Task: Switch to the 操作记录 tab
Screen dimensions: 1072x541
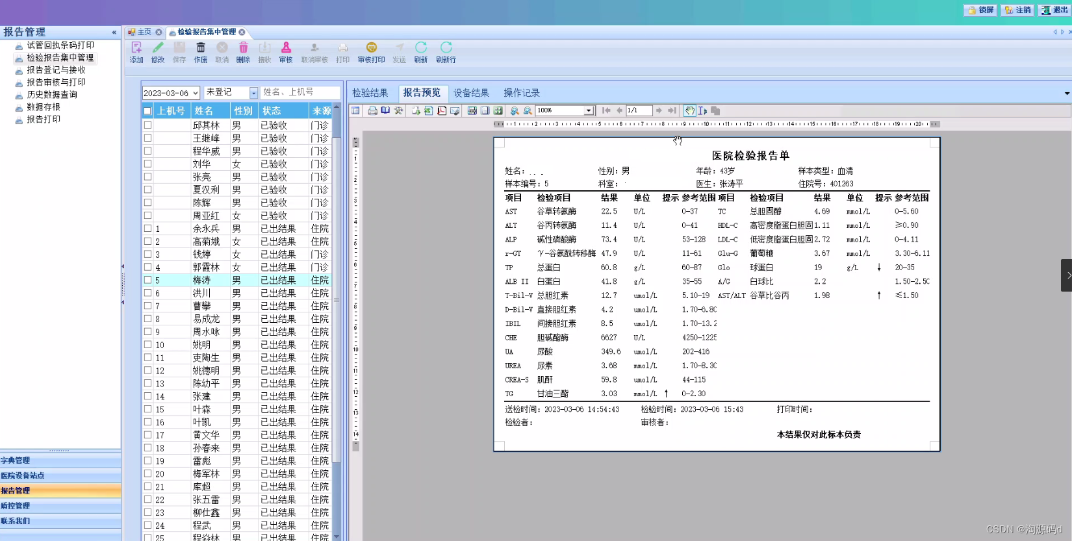Action: 522,93
